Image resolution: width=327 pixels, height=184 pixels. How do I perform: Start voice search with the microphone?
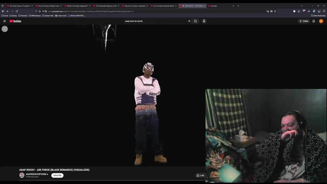click(204, 21)
